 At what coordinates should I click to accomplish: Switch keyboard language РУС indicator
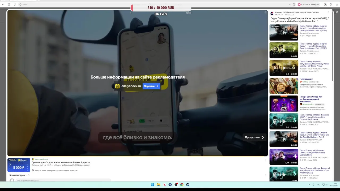[318, 185]
